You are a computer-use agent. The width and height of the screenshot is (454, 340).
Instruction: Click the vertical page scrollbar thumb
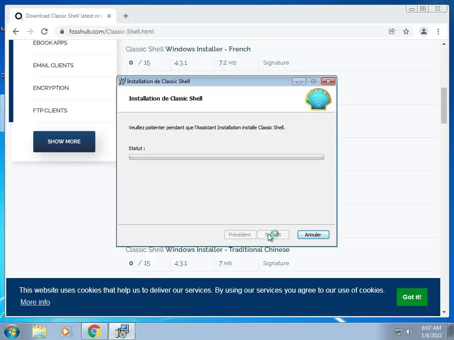444,105
